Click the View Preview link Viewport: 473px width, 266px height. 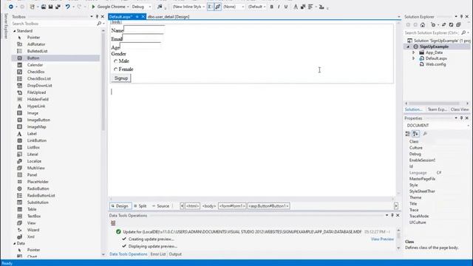(x=382, y=239)
